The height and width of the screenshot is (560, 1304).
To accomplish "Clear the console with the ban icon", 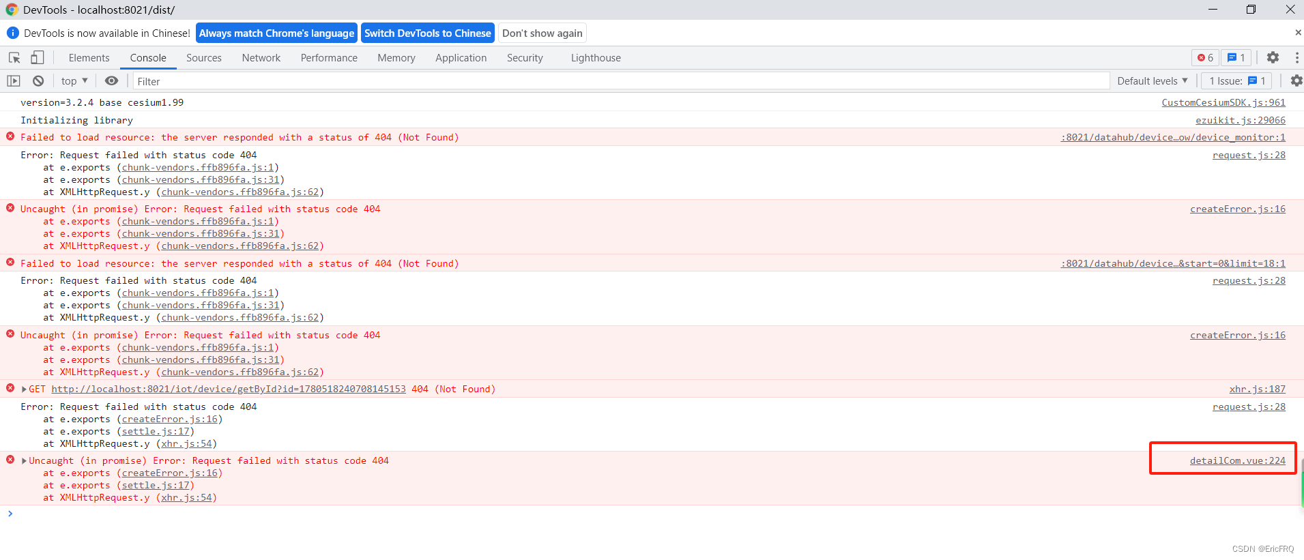I will point(38,81).
